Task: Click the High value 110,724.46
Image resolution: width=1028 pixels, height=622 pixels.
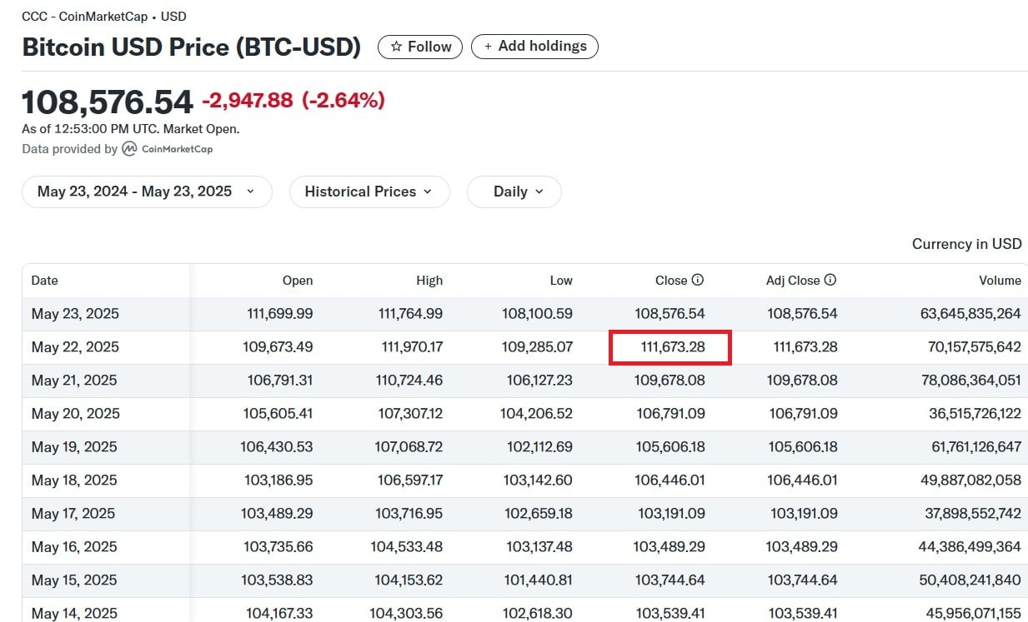Action: coord(409,381)
